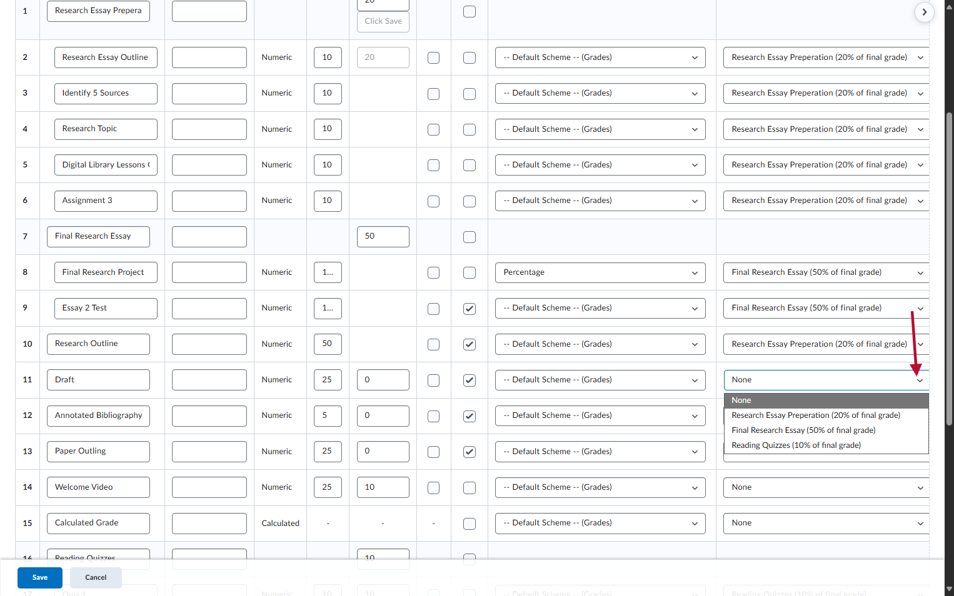Edit max points field for Research Outline
The width and height of the screenshot is (954, 596).
click(328, 344)
